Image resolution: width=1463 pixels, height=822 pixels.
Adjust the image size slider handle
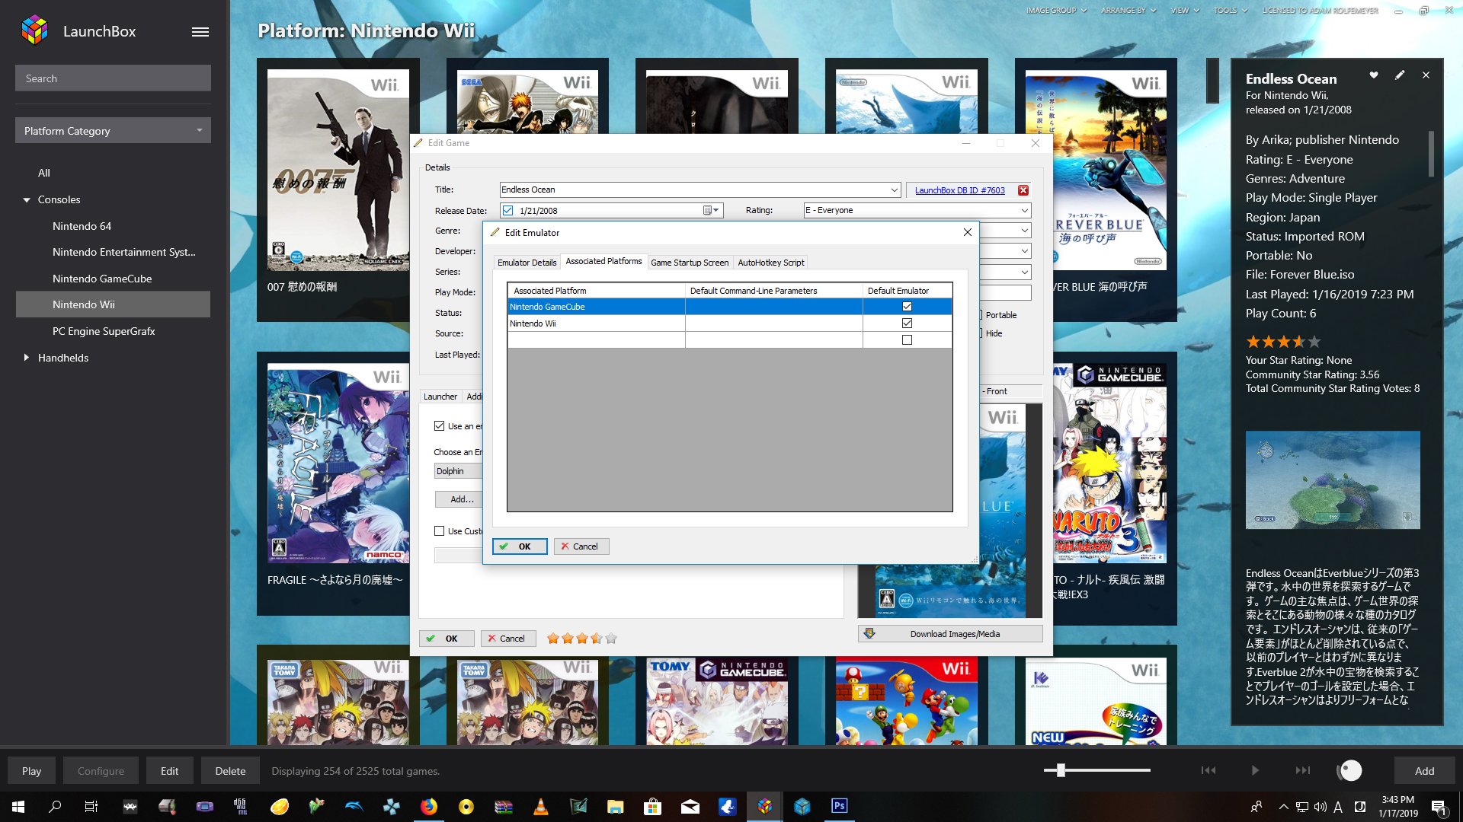pyautogui.click(x=1060, y=770)
